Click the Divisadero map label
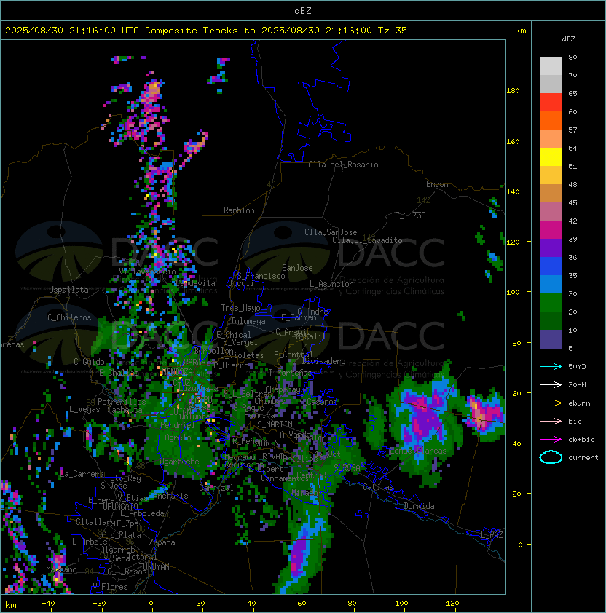 [x=323, y=361]
